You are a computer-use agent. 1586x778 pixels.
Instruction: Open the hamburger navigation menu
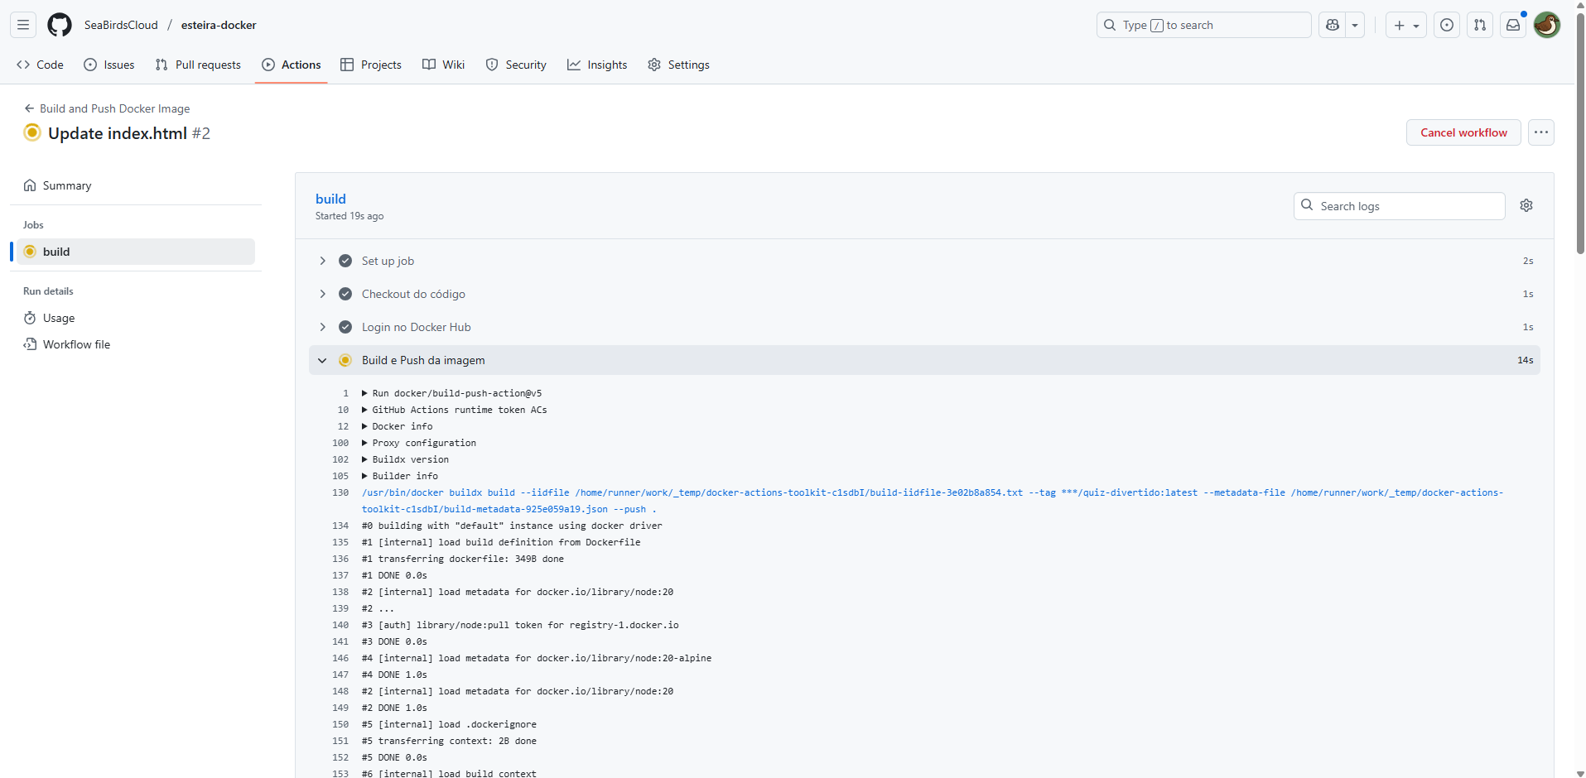click(23, 25)
